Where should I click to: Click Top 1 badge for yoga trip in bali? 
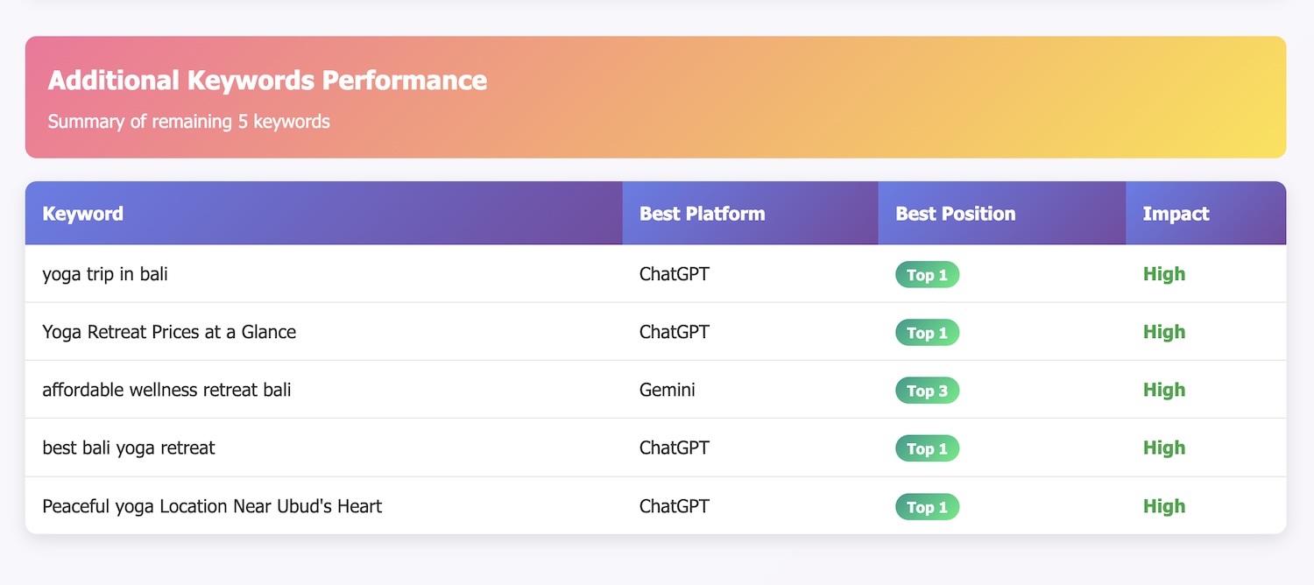tap(927, 275)
